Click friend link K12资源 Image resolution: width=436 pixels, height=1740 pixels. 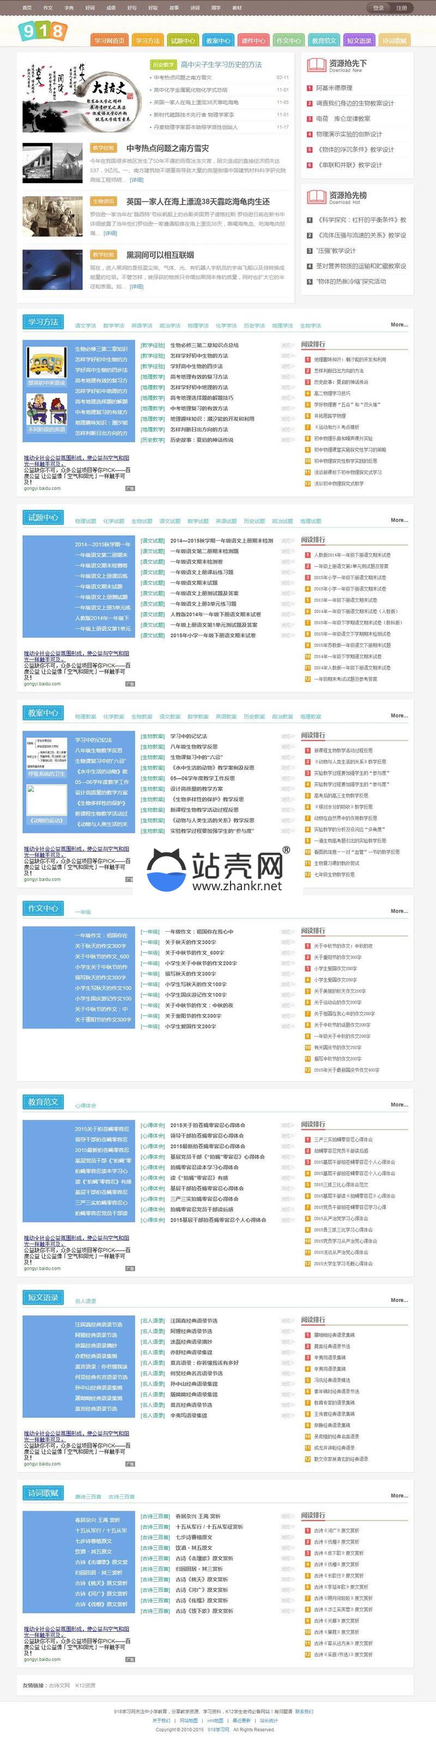pyautogui.click(x=85, y=1685)
